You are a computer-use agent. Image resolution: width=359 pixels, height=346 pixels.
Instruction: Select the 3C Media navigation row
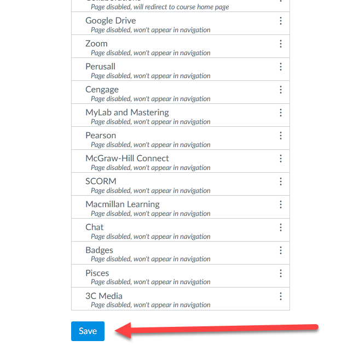tap(104, 296)
